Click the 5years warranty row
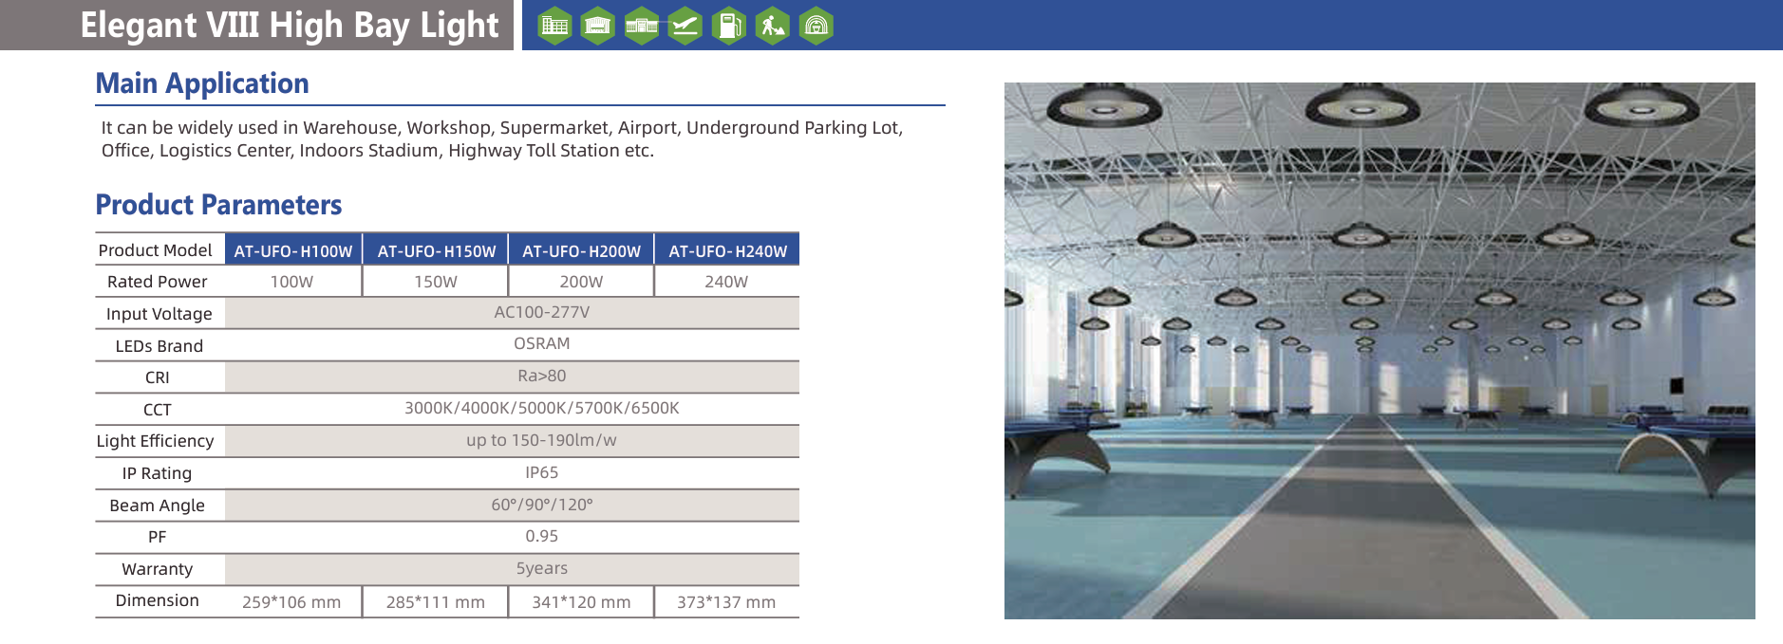This screenshot has height=644, width=1783. [541, 568]
